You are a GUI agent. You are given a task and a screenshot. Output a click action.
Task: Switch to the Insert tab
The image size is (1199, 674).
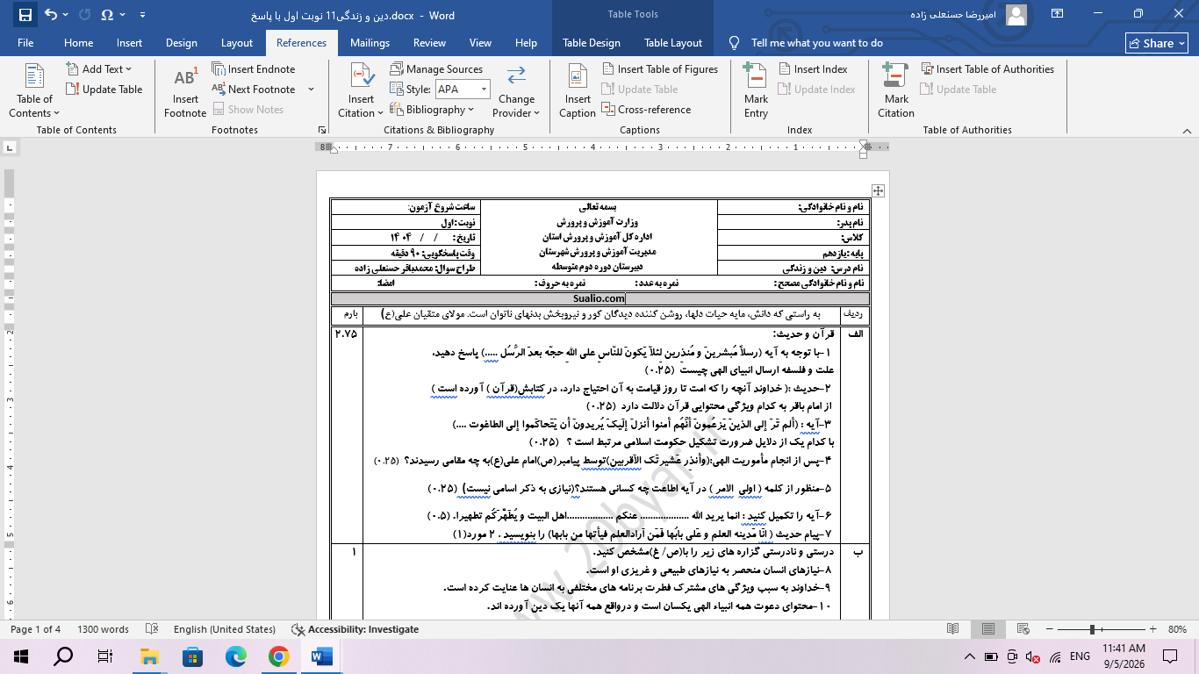[129, 43]
